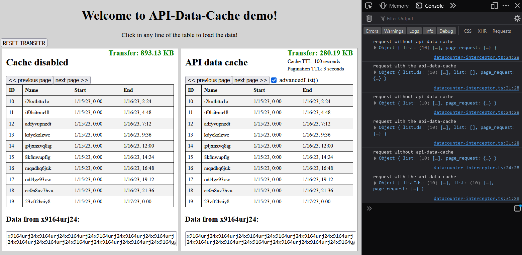
Task: Click the Data textarea in Cache disabled panel
Action: click(91, 239)
